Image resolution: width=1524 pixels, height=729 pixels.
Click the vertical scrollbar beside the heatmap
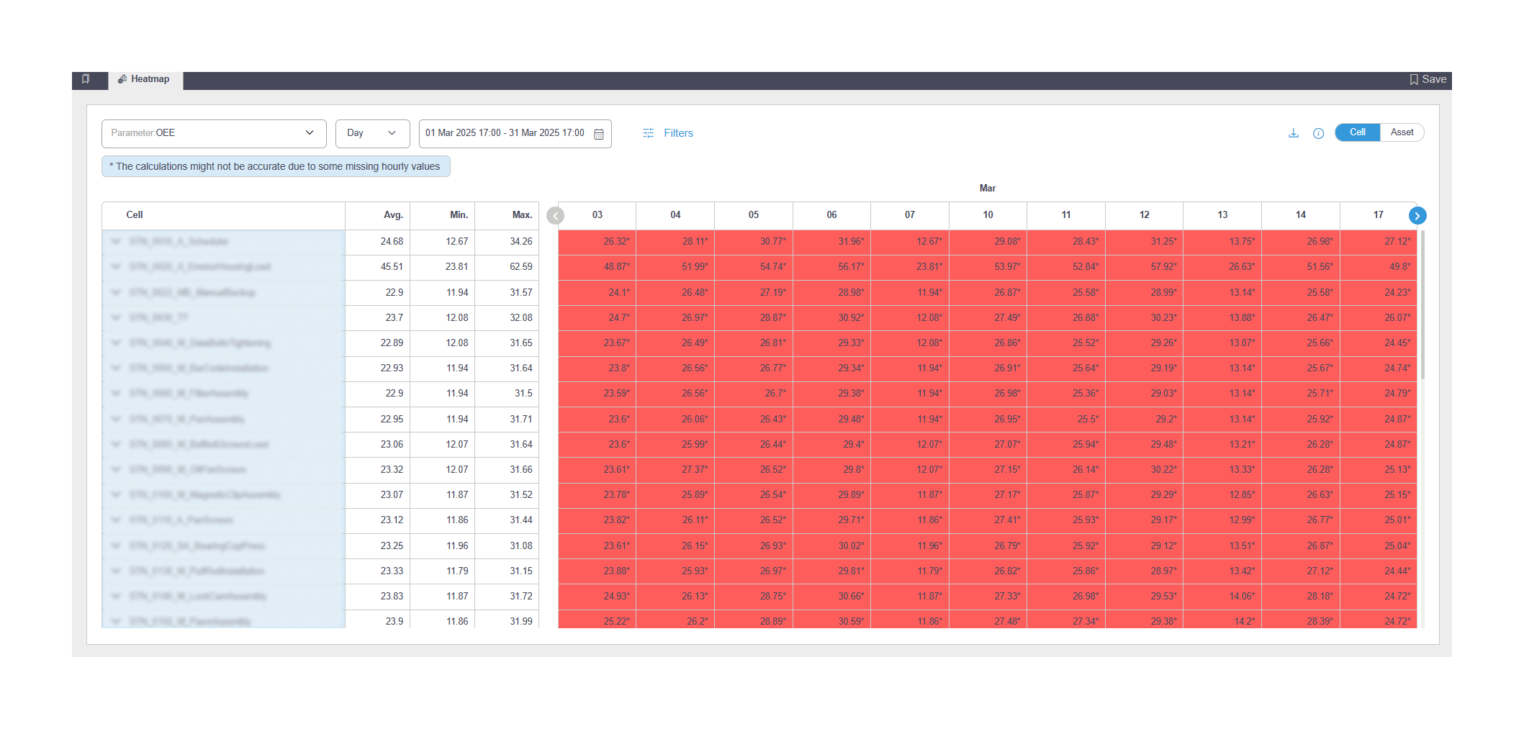[x=1422, y=304]
